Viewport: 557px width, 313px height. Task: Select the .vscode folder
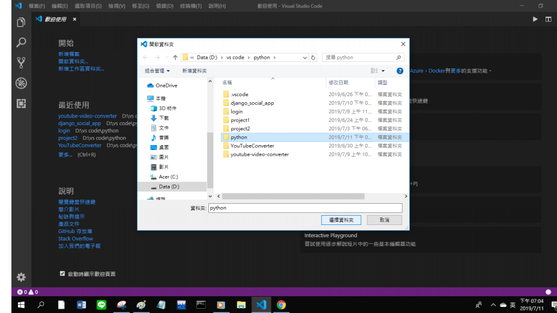coord(239,95)
